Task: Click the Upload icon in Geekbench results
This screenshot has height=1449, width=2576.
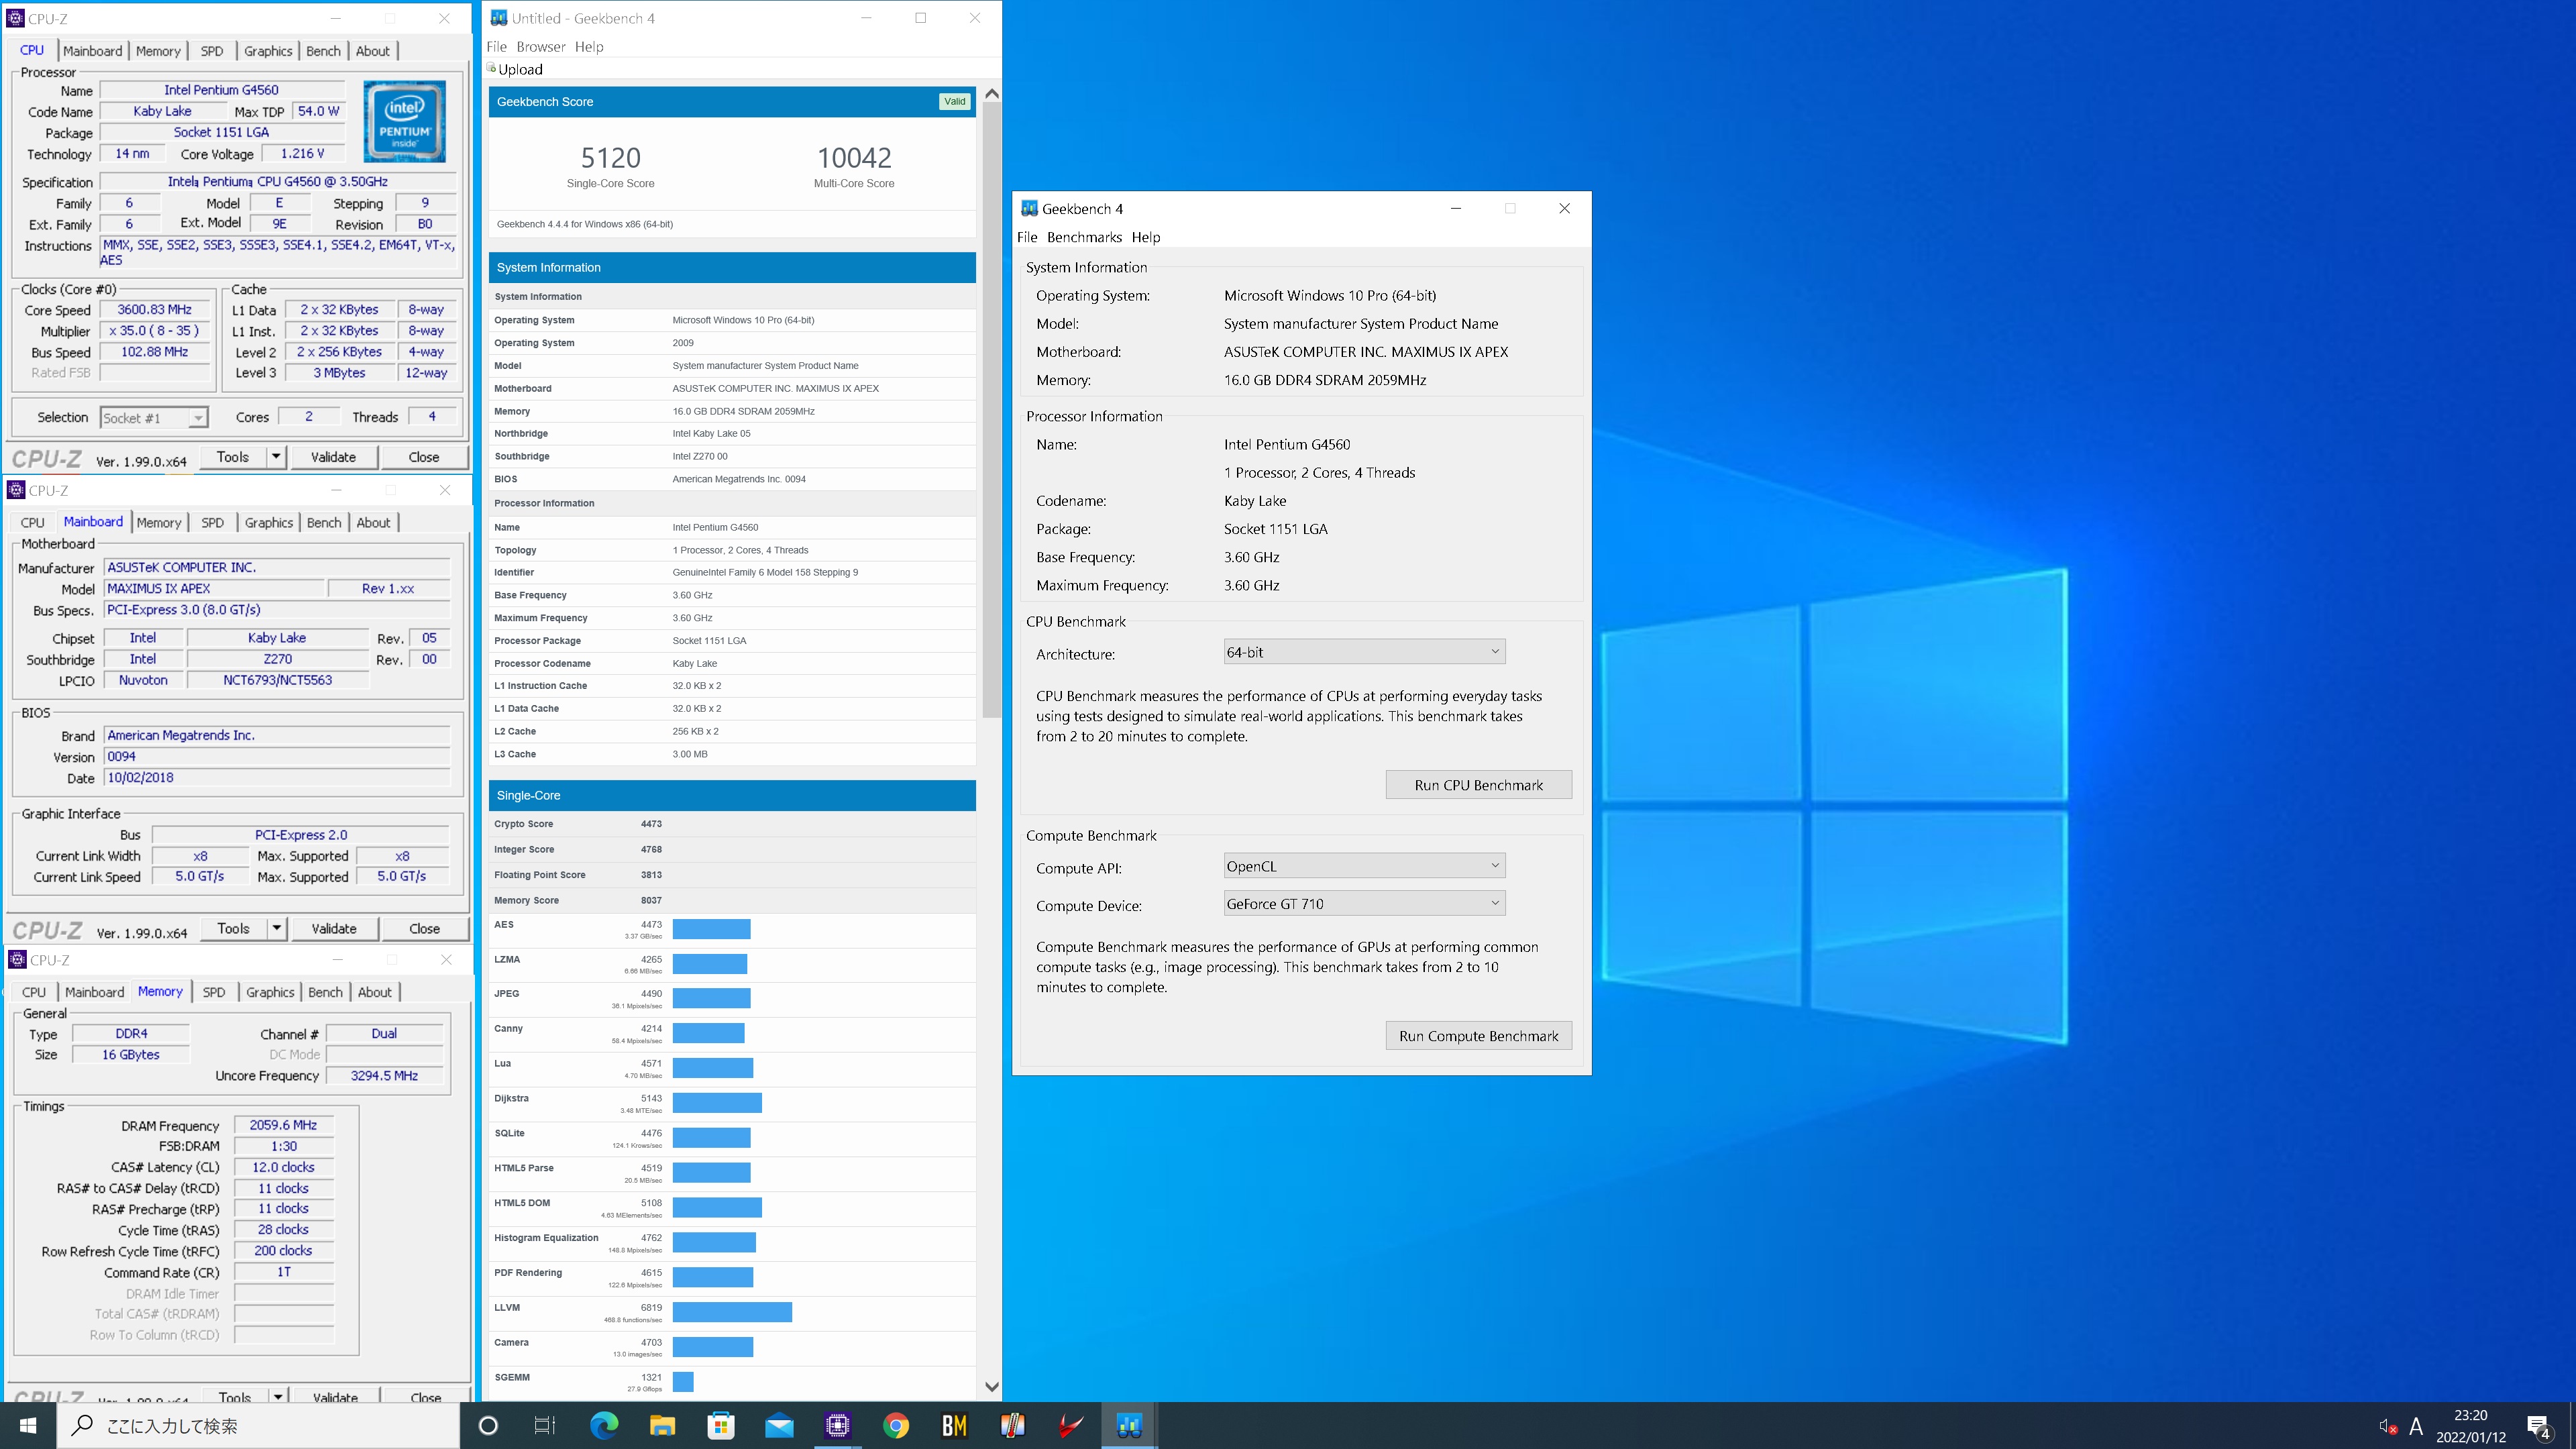Action: [491, 68]
